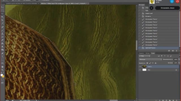Select the Hand tool
The height and width of the screenshot is (101, 181).
(2, 67)
